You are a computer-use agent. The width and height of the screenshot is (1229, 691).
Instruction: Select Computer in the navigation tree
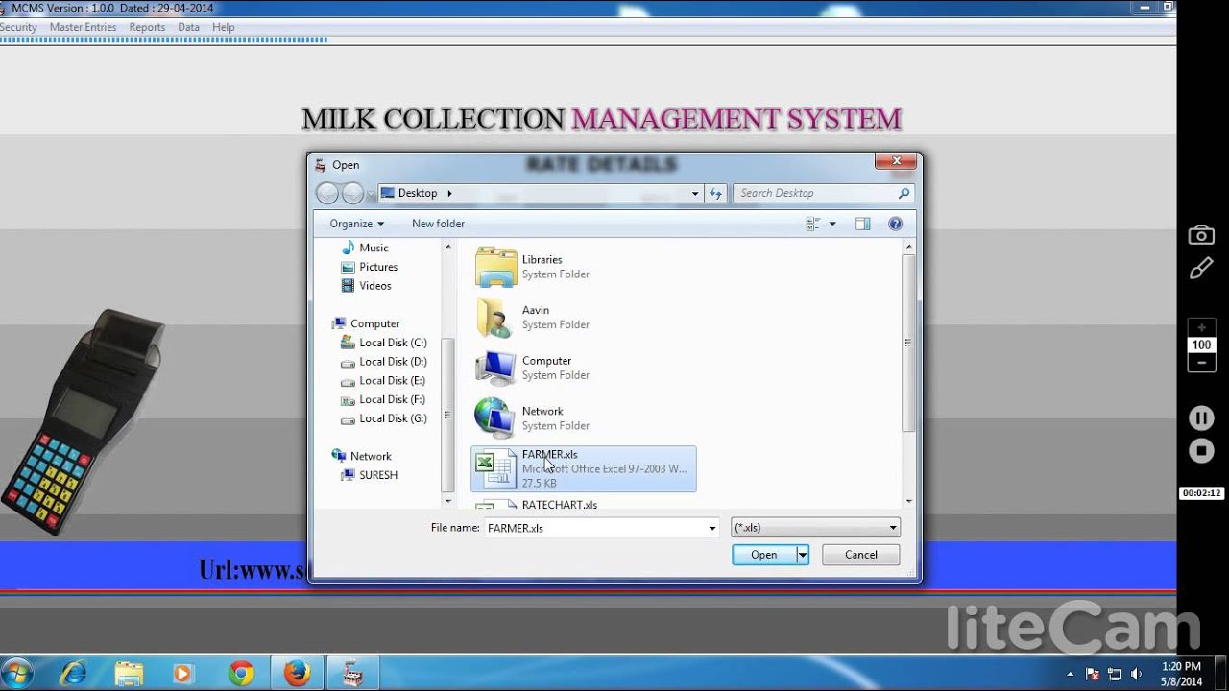(x=366, y=323)
